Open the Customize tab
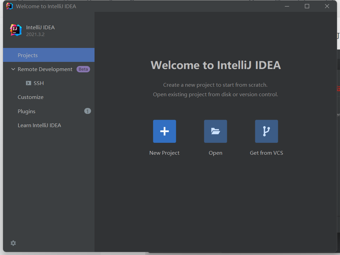340x255 pixels. pyautogui.click(x=49, y=97)
